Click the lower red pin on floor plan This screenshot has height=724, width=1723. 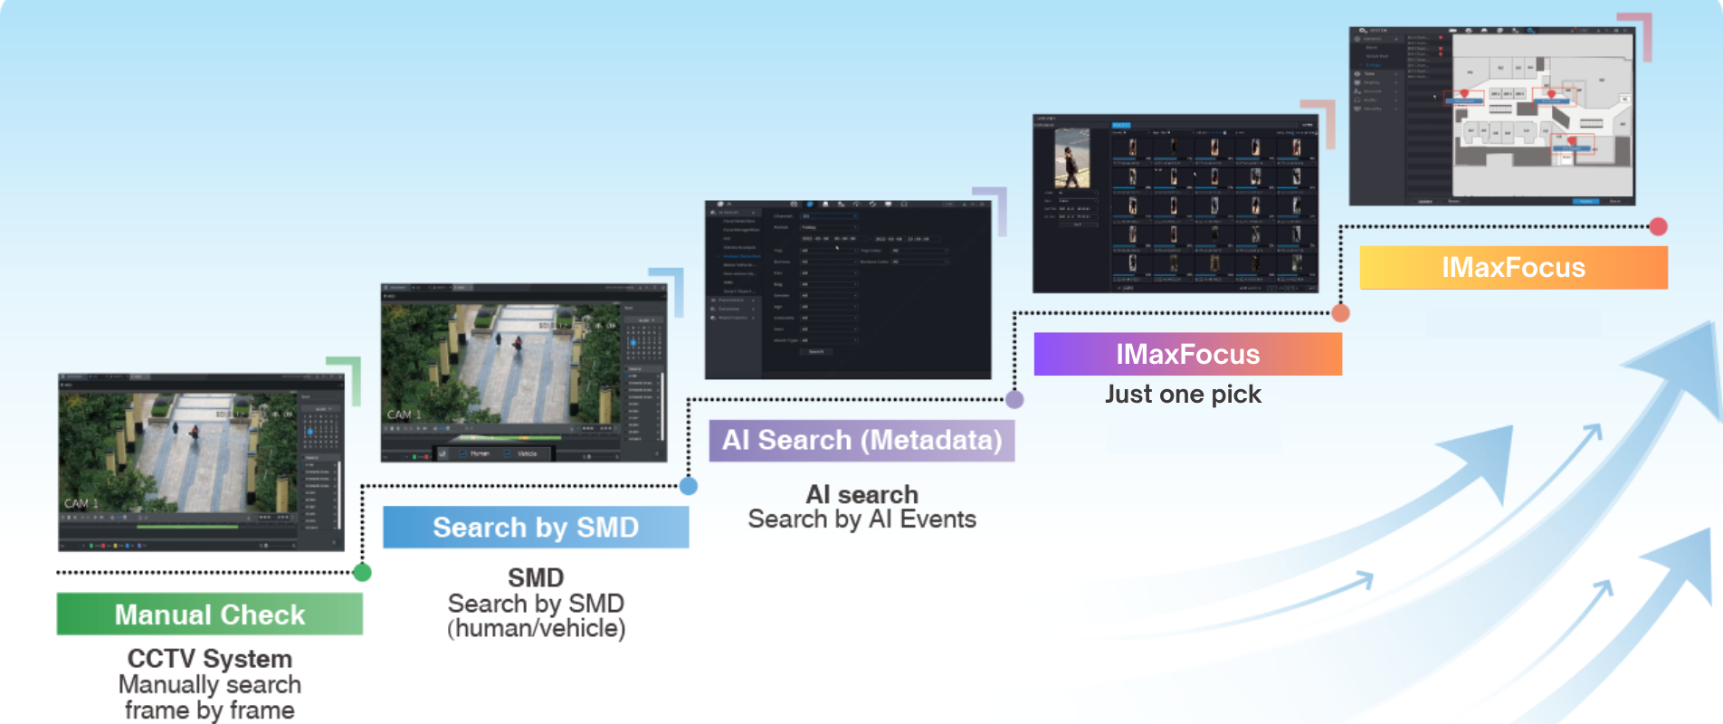[1572, 140]
